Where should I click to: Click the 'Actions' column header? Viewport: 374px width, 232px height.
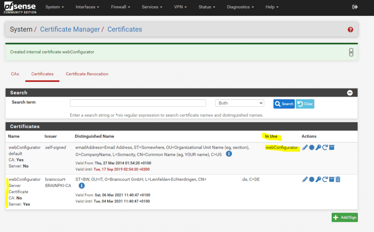pyautogui.click(x=309, y=136)
